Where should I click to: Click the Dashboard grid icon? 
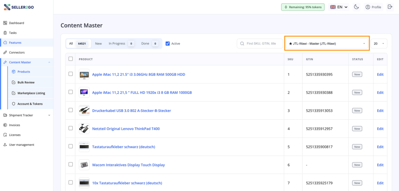tap(5, 23)
